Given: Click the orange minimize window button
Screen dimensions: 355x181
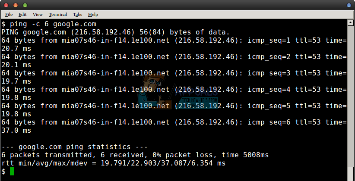Looking at the screenshot, I should (x=15, y=5).
